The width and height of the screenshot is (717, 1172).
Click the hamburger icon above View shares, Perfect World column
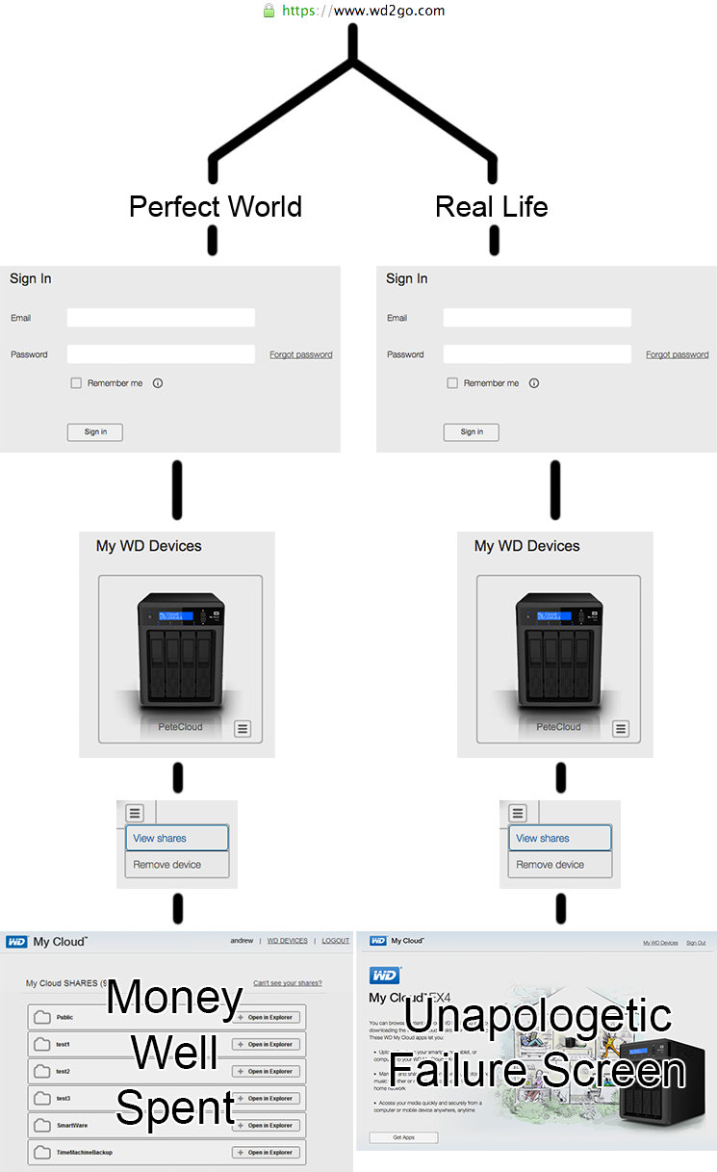point(135,813)
